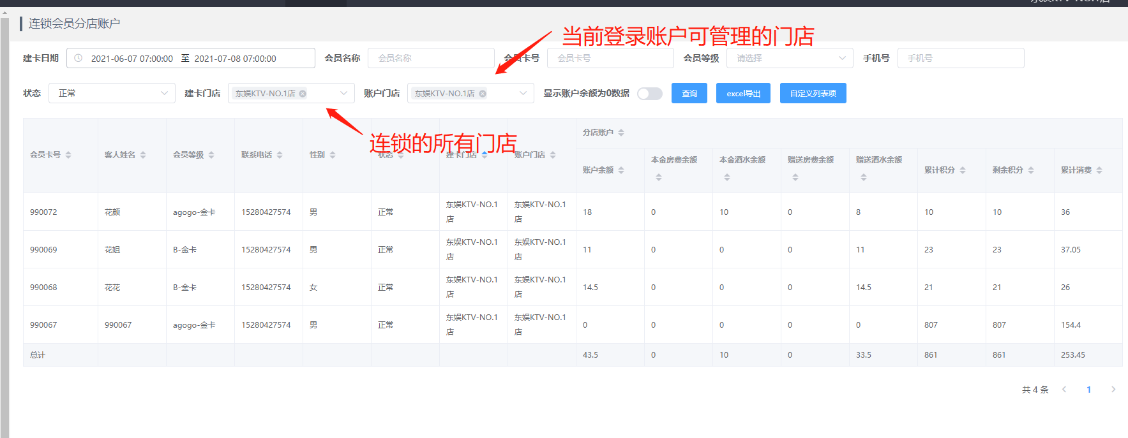1128x438 pixels.
Task: Remove the 东娱KTV-NO.1店 tag in 建卡门店
Action: [303, 94]
